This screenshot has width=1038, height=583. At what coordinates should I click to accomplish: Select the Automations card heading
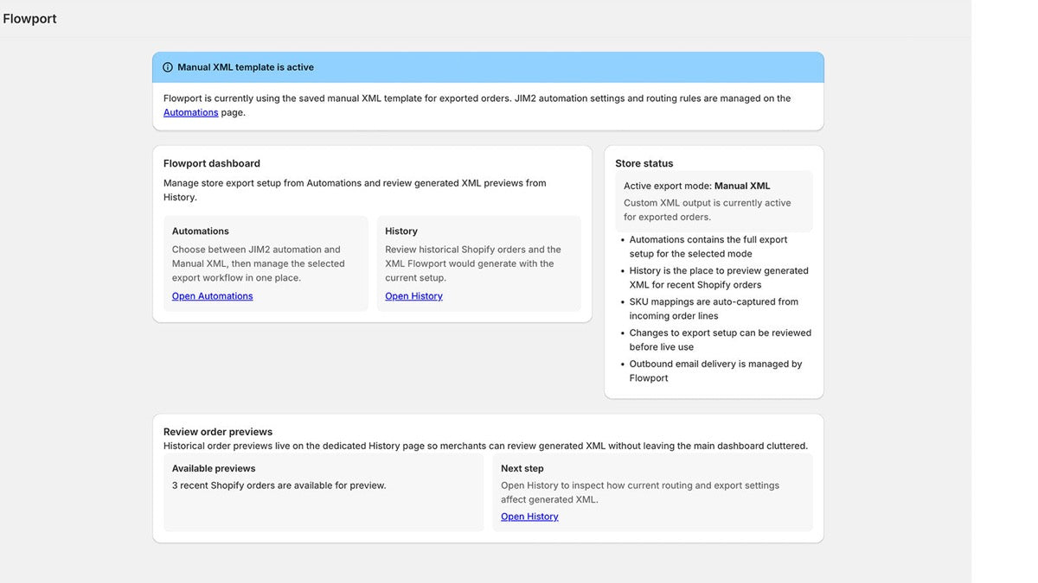(201, 231)
